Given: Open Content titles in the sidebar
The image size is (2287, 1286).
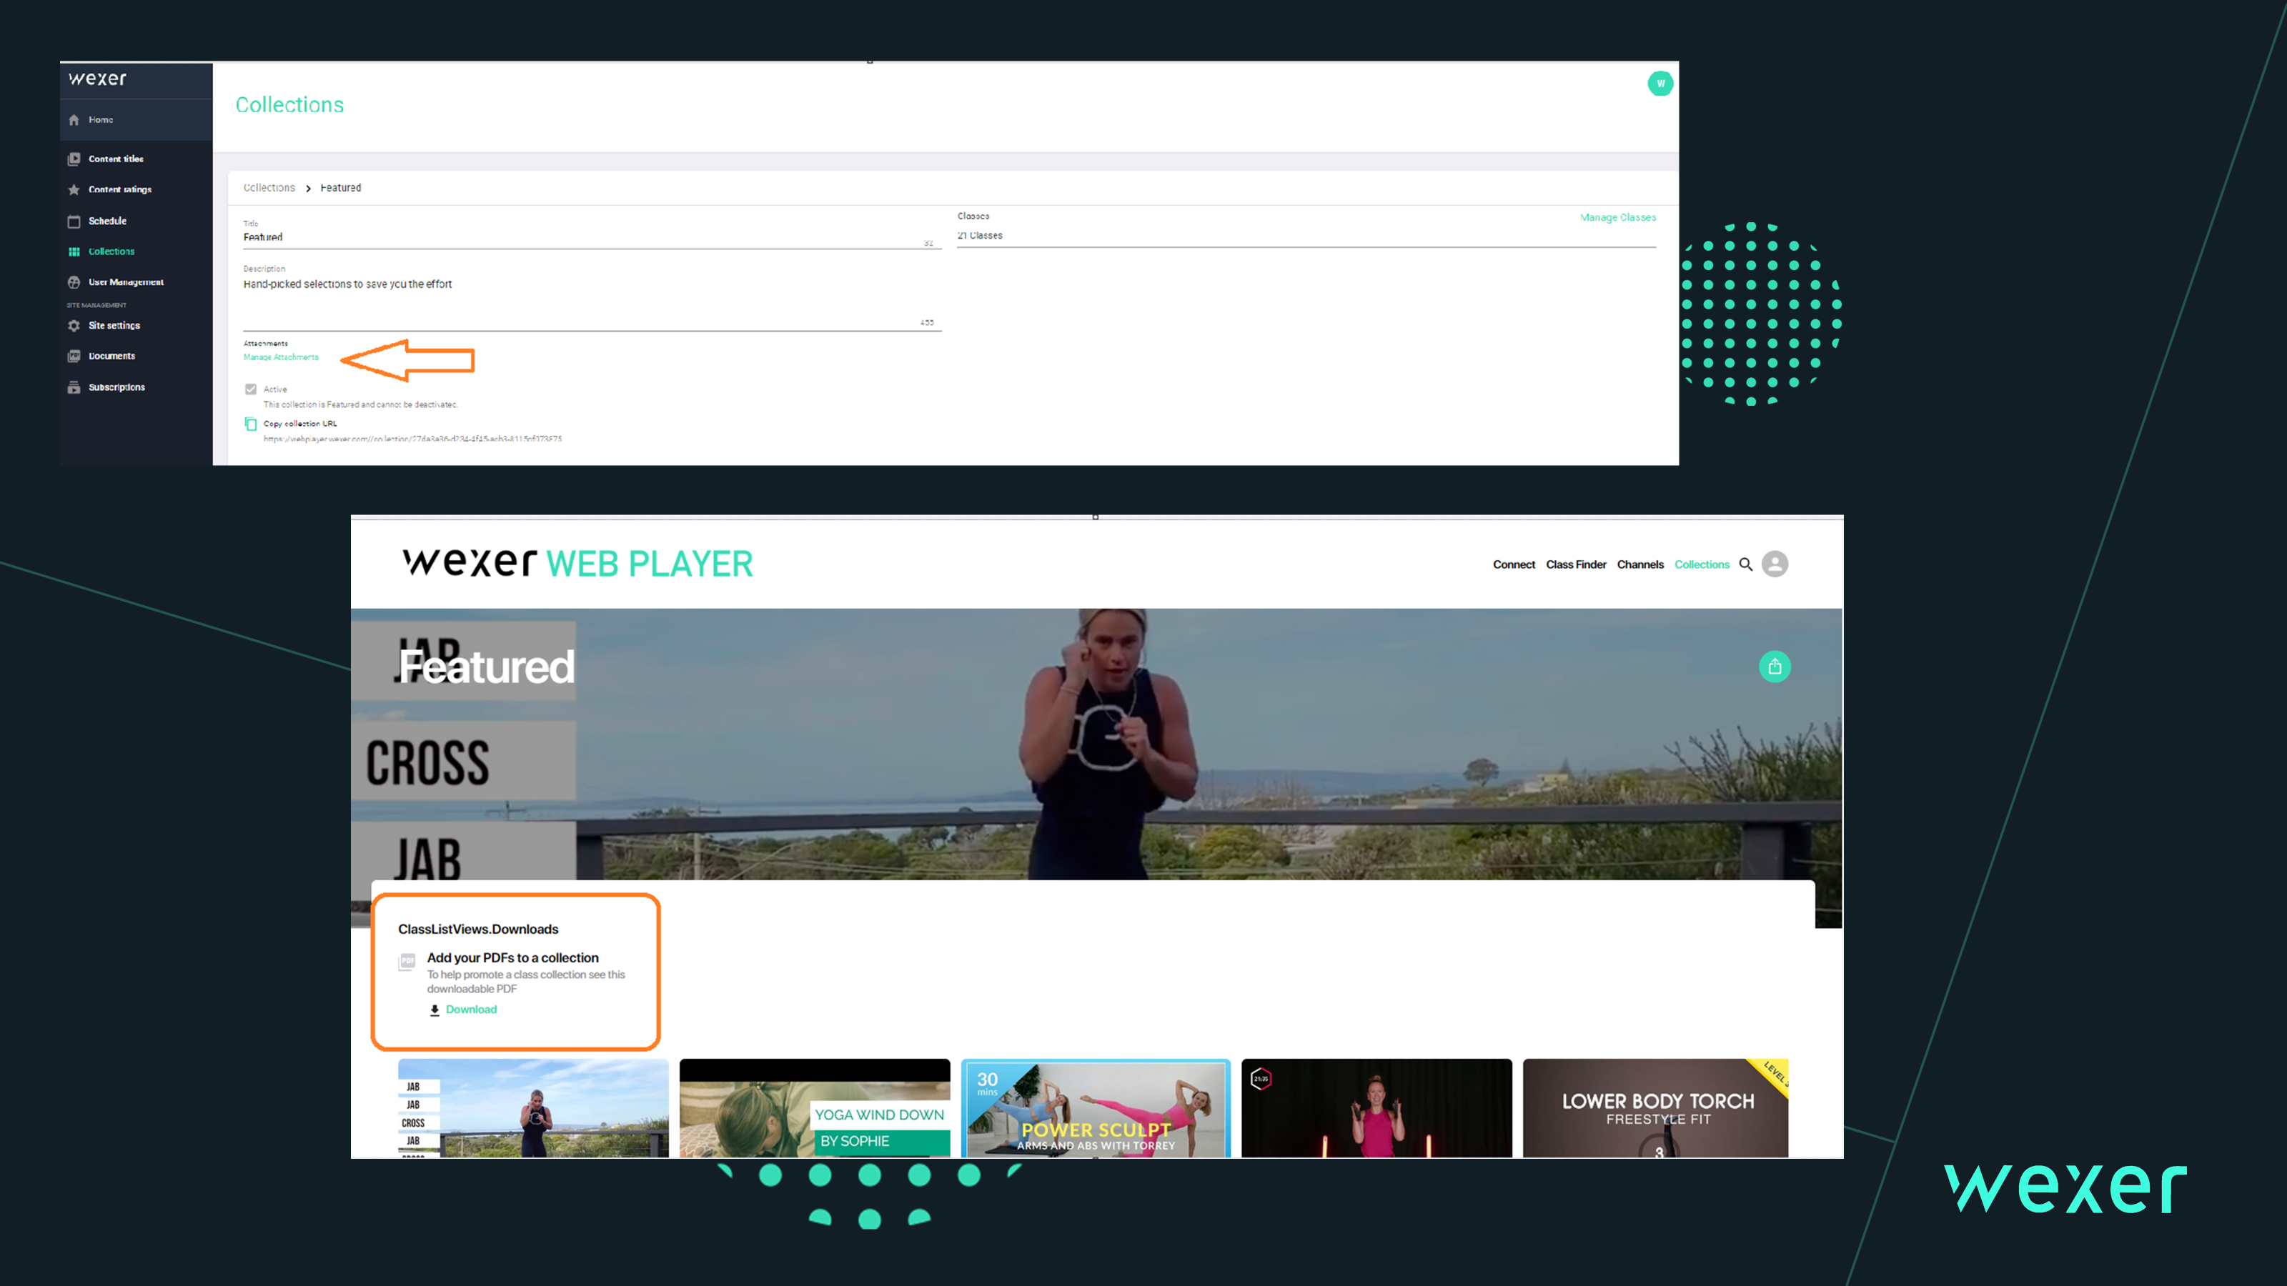Looking at the screenshot, I should point(115,159).
